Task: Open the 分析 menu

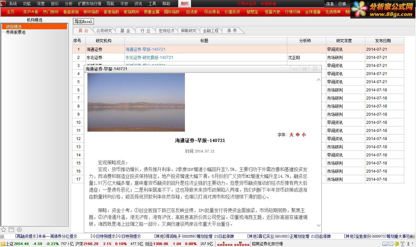Action: tap(69, 4)
